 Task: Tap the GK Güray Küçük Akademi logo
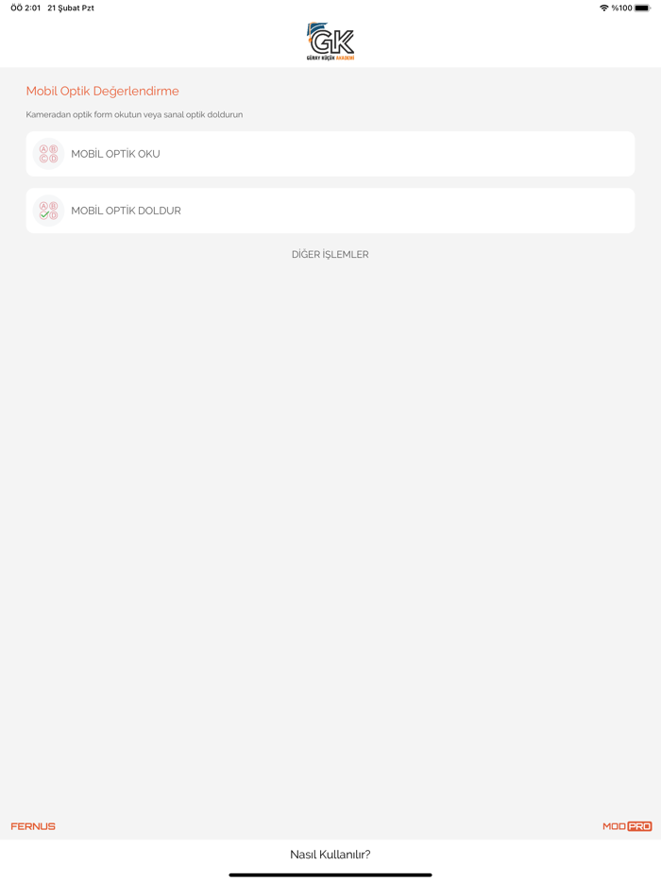330,42
